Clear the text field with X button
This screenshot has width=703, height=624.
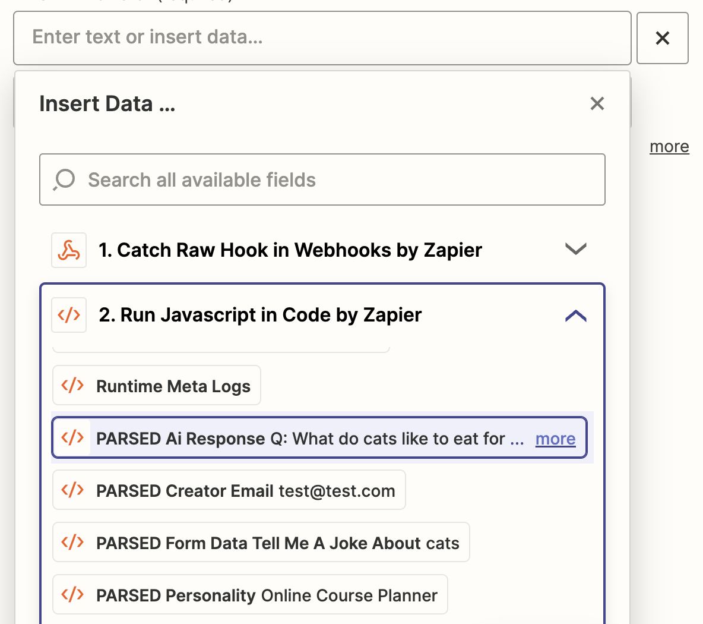662,38
